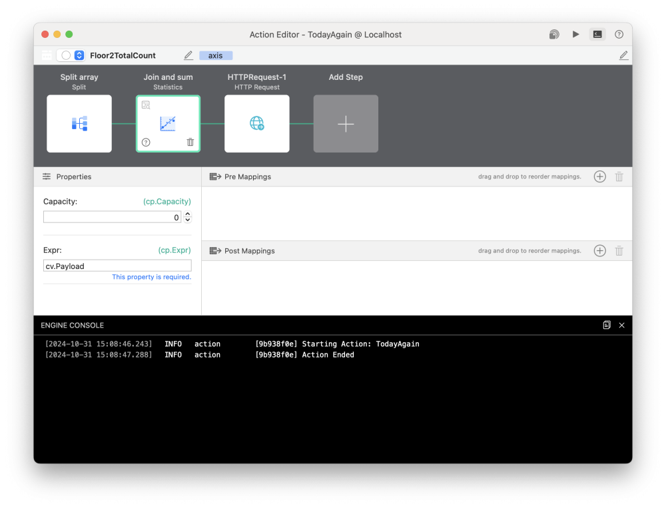This screenshot has width=666, height=508.
Task: Click the Expr field containing cv.Payload
Action: tap(117, 266)
